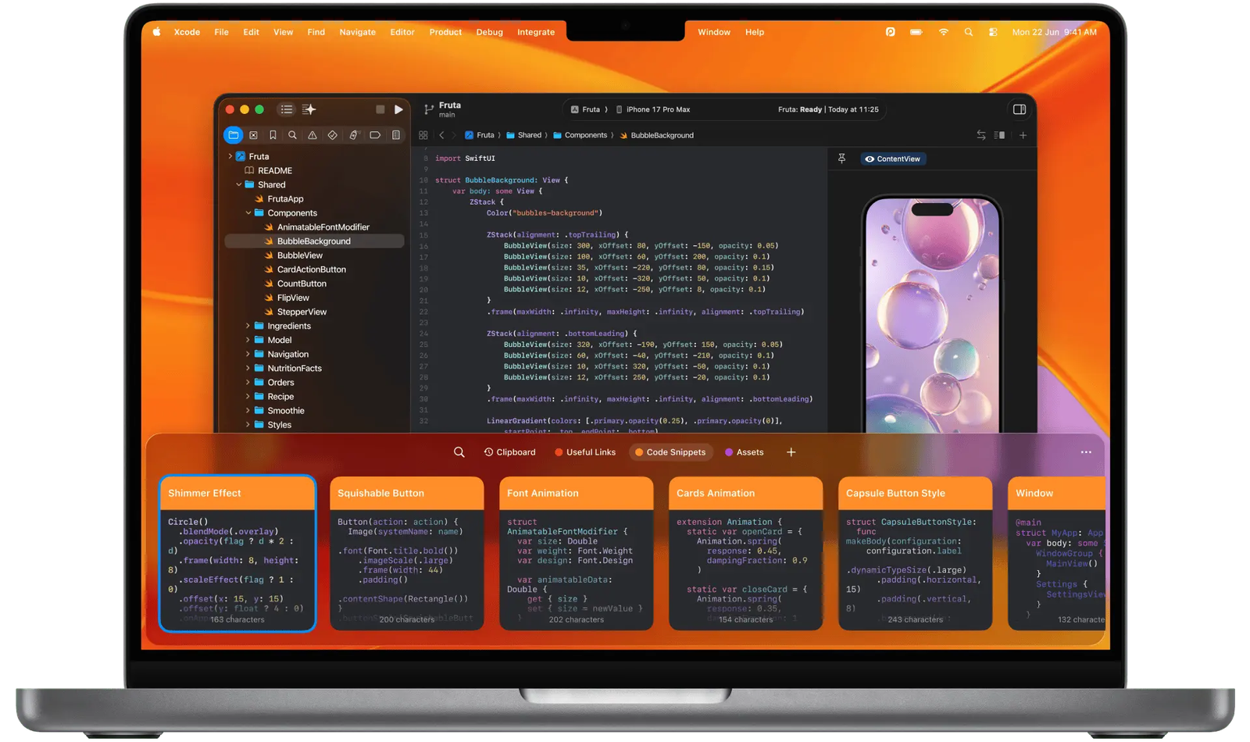
Task: Expand the Navigation folder
Action: (248, 354)
